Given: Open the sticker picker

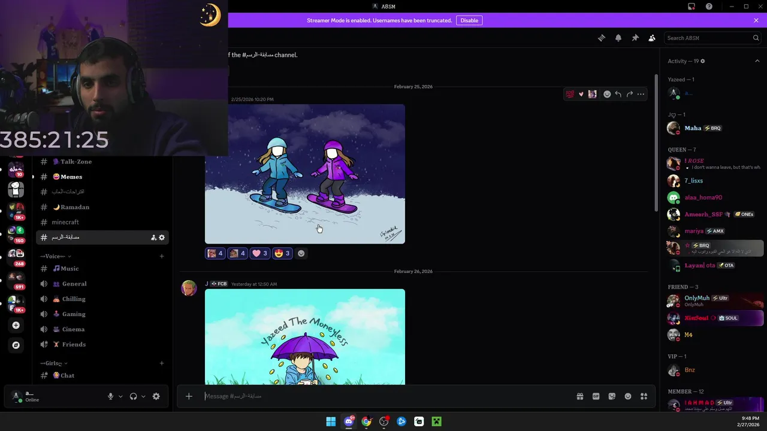Looking at the screenshot, I should 612,396.
